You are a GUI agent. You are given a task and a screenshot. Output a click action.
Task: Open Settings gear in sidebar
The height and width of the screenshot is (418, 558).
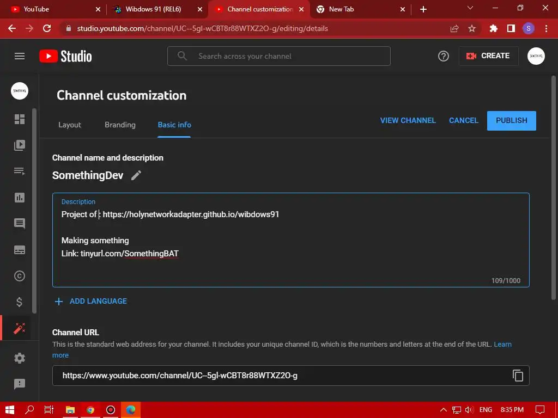20,358
